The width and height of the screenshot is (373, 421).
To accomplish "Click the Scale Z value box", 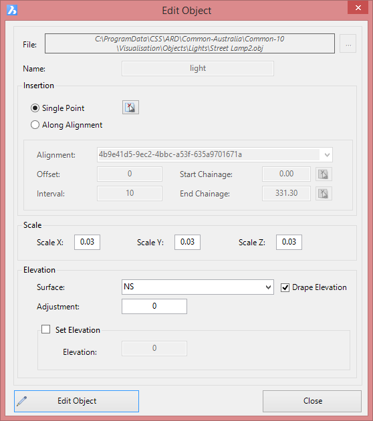I will click(x=289, y=242).
